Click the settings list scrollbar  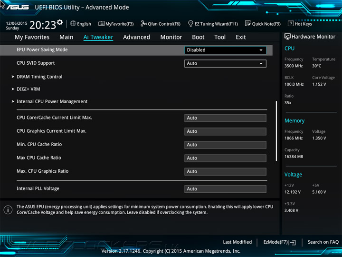point(276,131)
